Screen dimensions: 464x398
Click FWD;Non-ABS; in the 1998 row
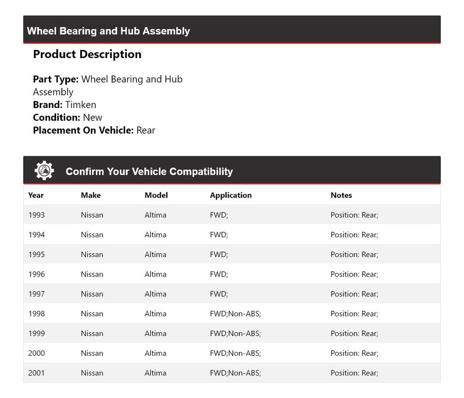click(x=235, y=314)
